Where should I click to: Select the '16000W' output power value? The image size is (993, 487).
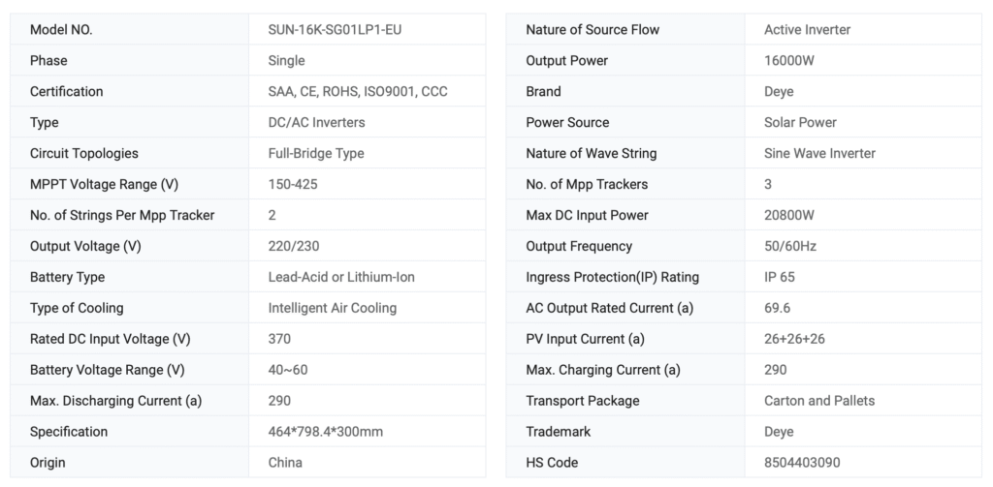click(790, 61)
